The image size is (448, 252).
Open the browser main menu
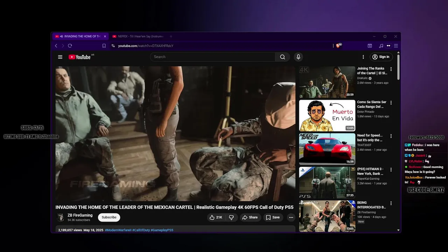tap(396, 46)
